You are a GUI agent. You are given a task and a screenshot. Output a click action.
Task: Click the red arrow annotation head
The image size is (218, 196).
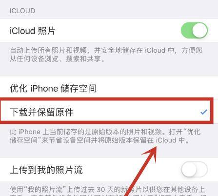(150, 154)
